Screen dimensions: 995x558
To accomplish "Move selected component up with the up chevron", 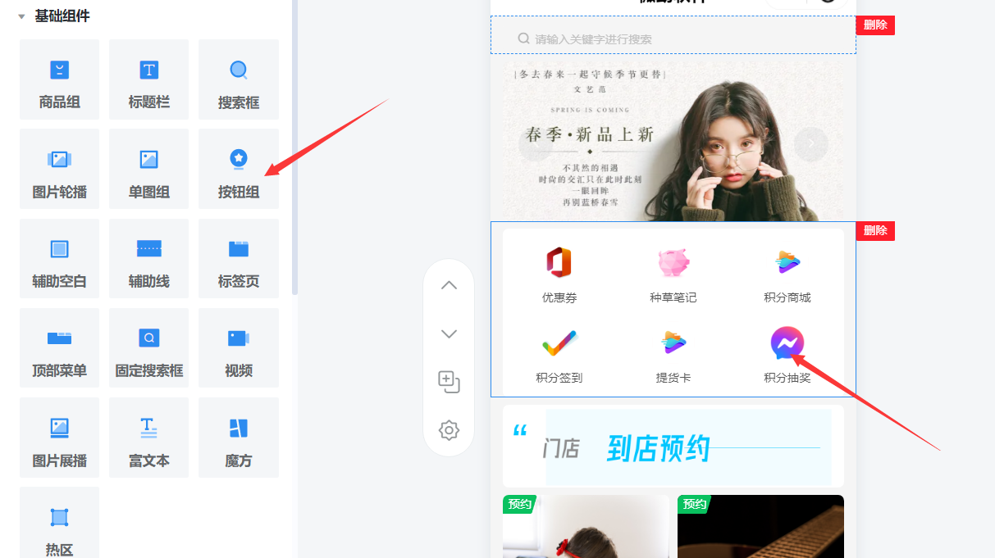I will (449, 285).
